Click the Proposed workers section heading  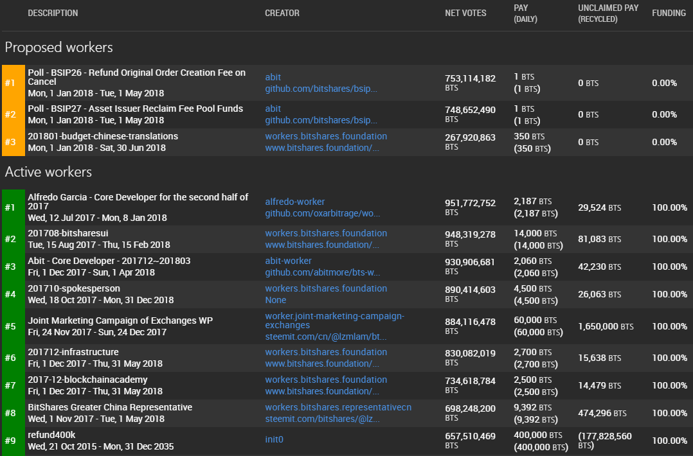click(x=59, y=48)
